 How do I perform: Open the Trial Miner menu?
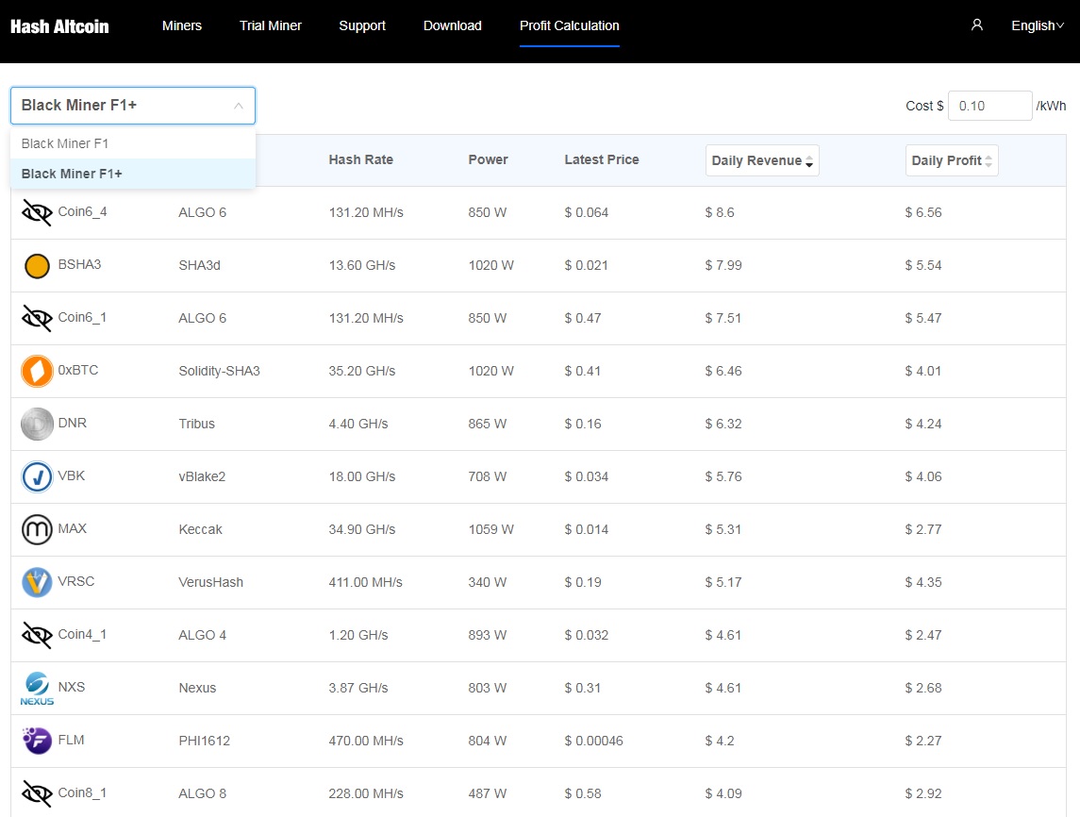[x=271, y=25]
